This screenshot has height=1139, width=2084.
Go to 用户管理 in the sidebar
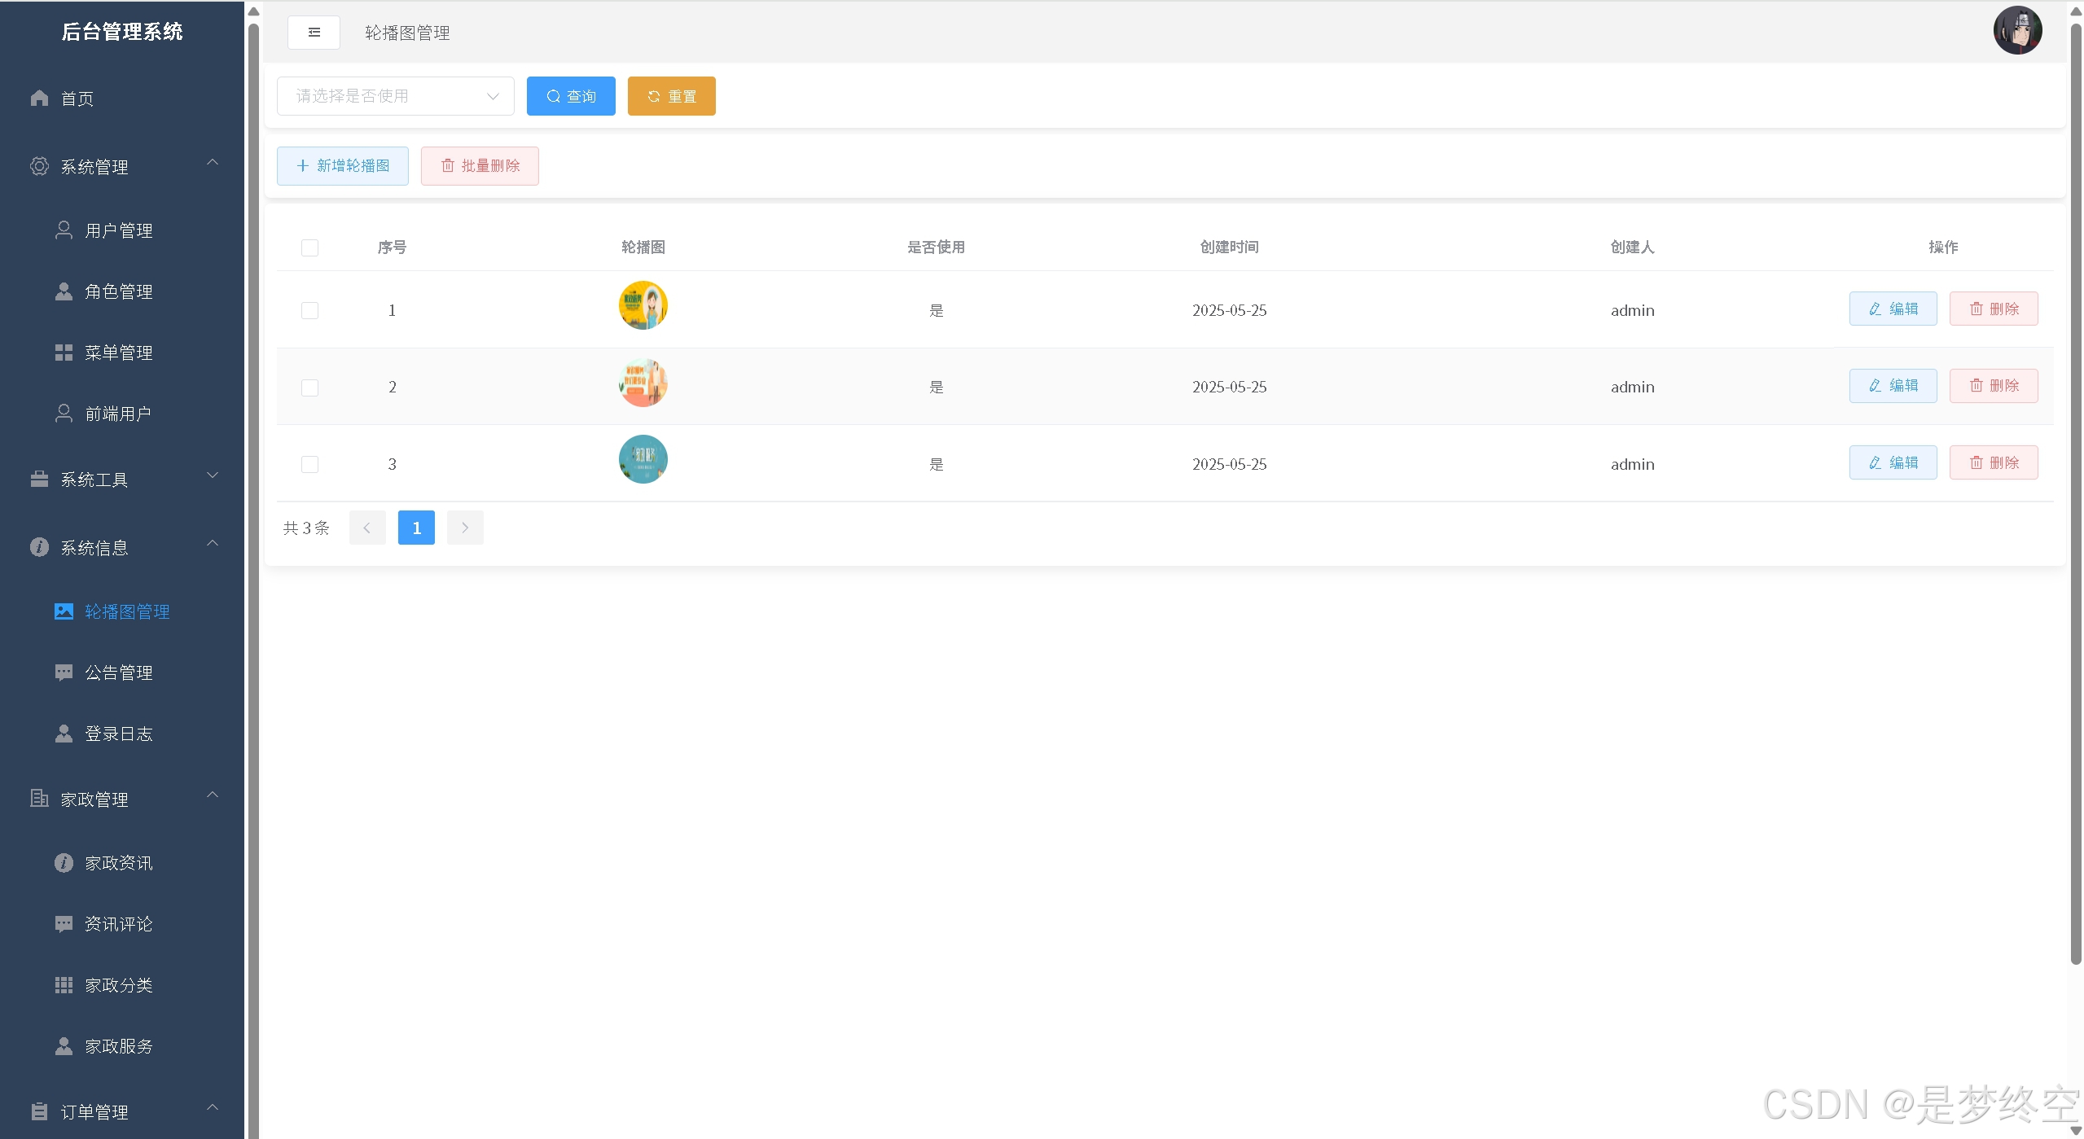tap(119, 230)
